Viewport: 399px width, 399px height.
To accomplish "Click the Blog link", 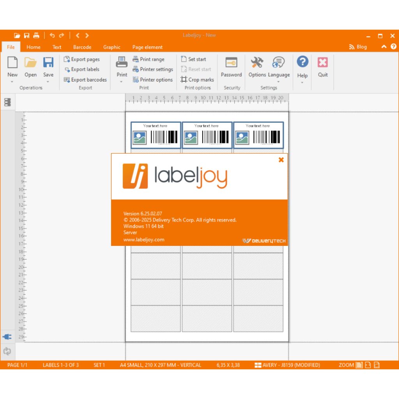I will 358,47.
